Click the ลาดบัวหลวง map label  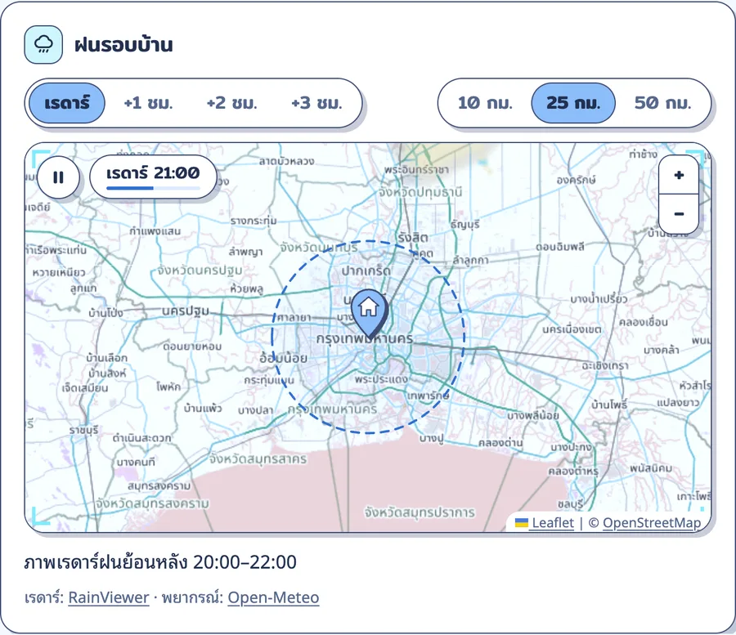pos(287,161)
